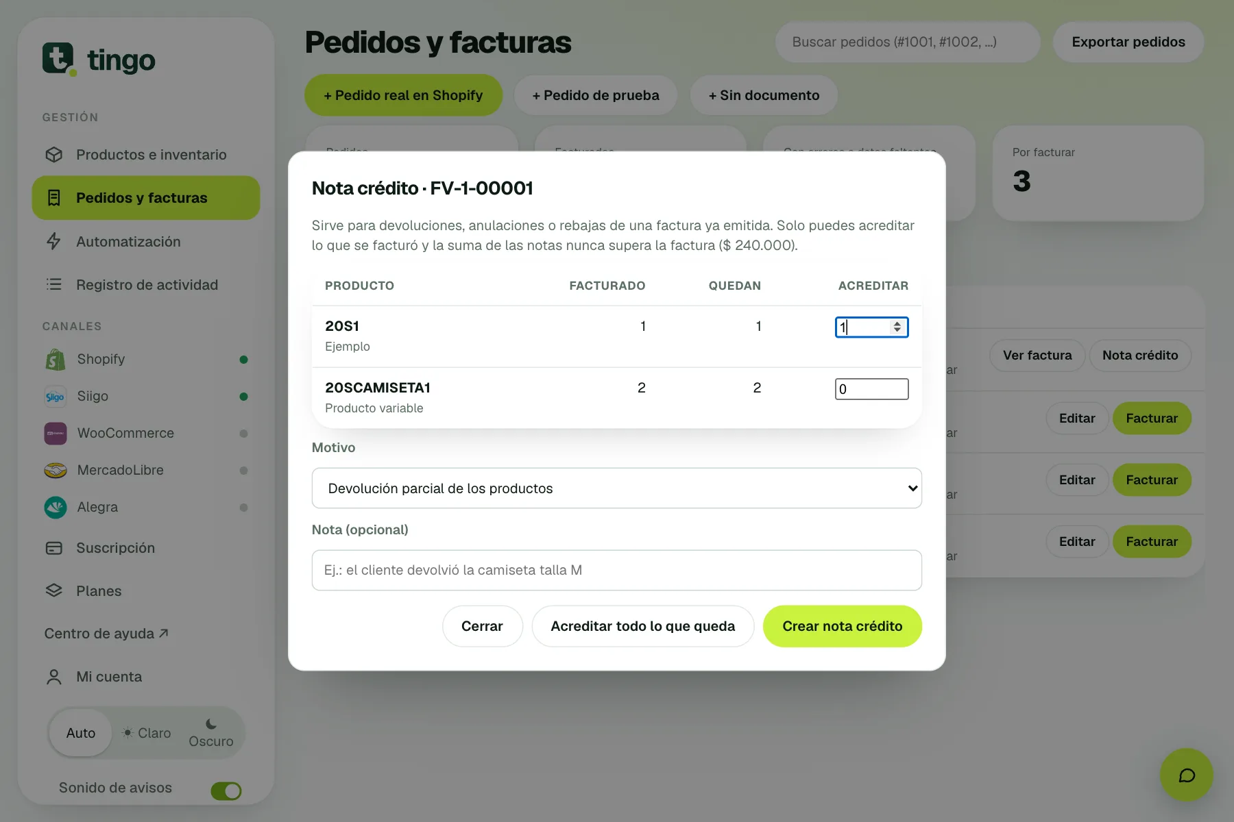The height and width of the screenshot is (822, 1234).
Task: Click the Registro de actividad list icon
Action: [54, 284]
